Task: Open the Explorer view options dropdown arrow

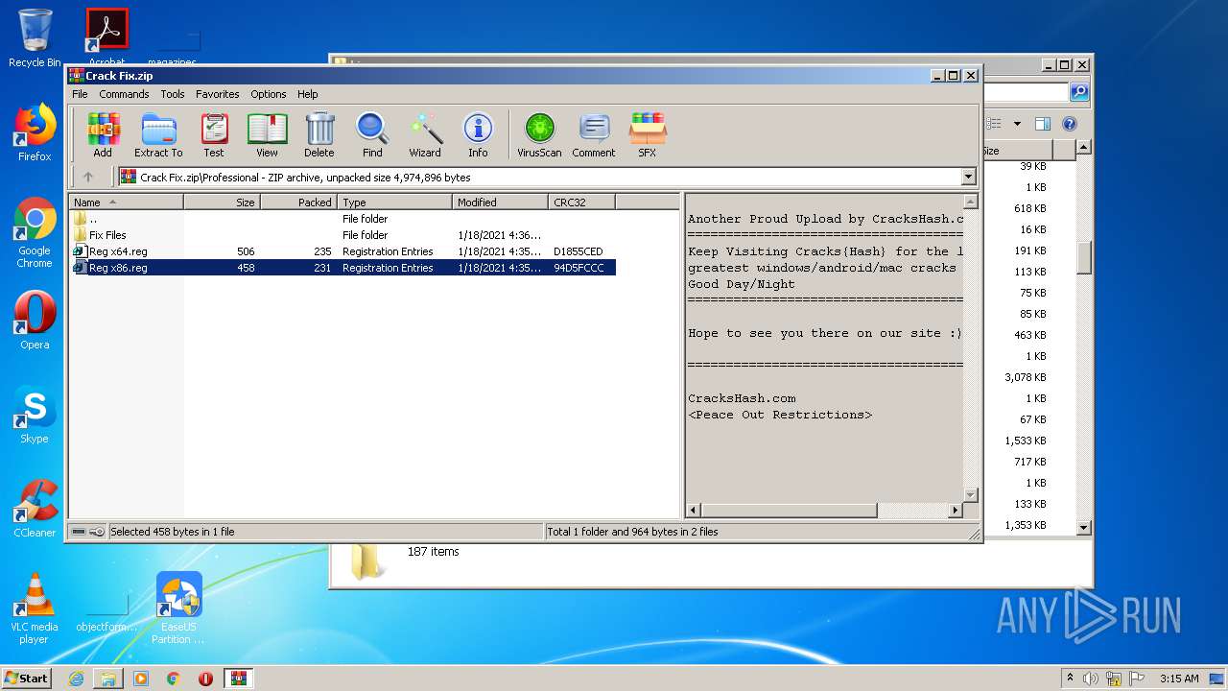Action: click(x=1017, y=124)
